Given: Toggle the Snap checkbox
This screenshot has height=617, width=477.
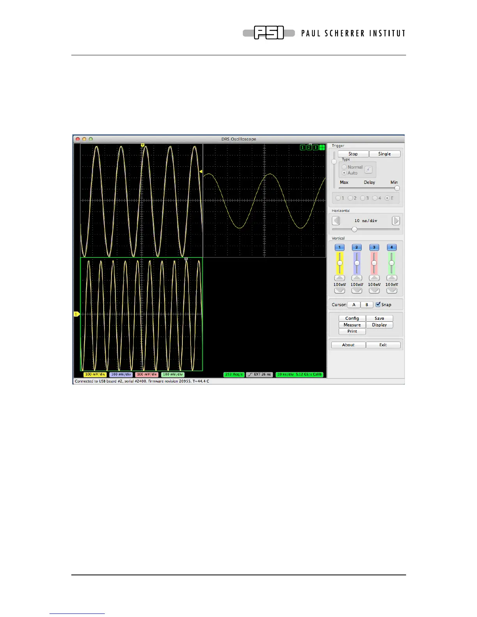Looking at the screenshot, I should point(378,305).
